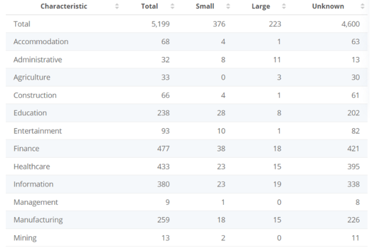The height and width of the screenshot is (248, 371).
Task: Click the Unknown column header label
Action: 328,6
